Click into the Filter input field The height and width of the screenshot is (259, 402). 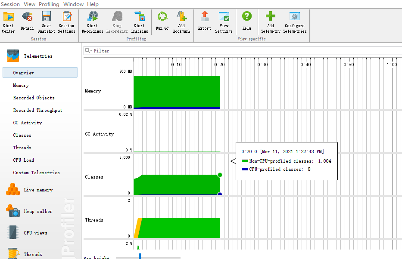pyautogui.click(x=243, y=51)
